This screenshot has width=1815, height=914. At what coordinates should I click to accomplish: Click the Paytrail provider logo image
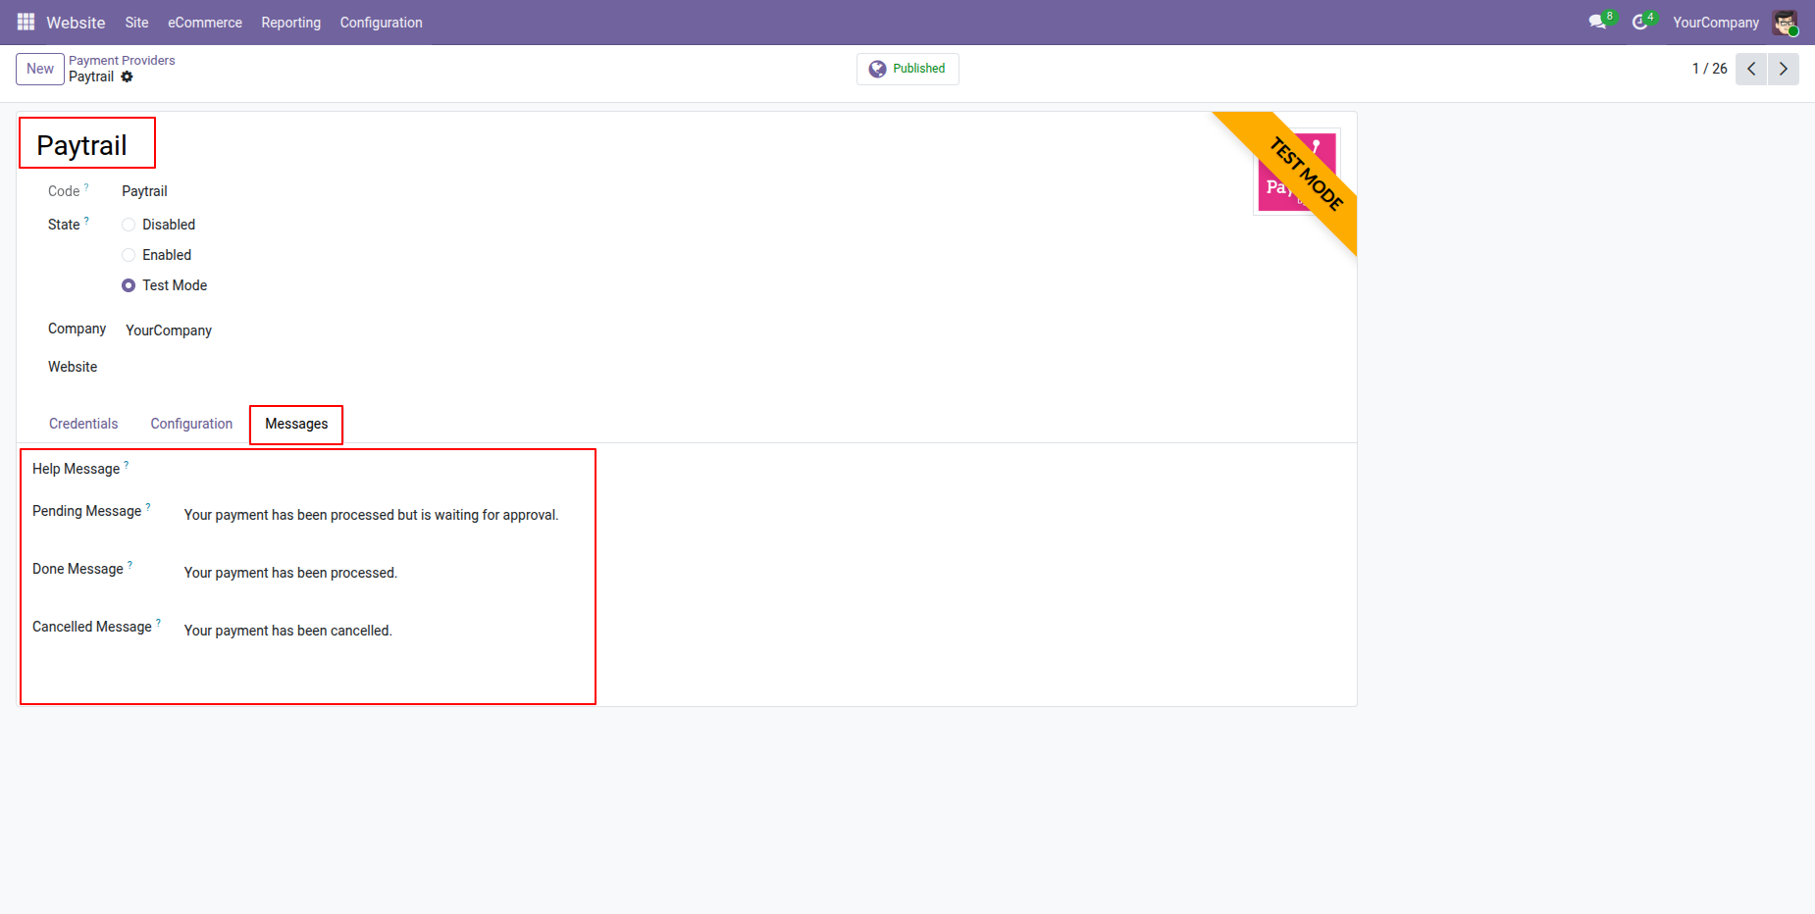point(1297,172)
